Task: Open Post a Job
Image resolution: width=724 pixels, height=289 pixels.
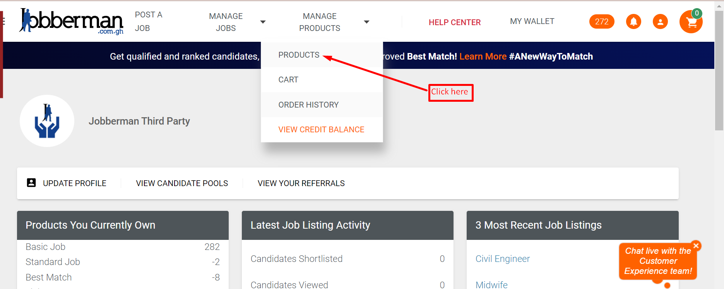Action: click(149, 21)
